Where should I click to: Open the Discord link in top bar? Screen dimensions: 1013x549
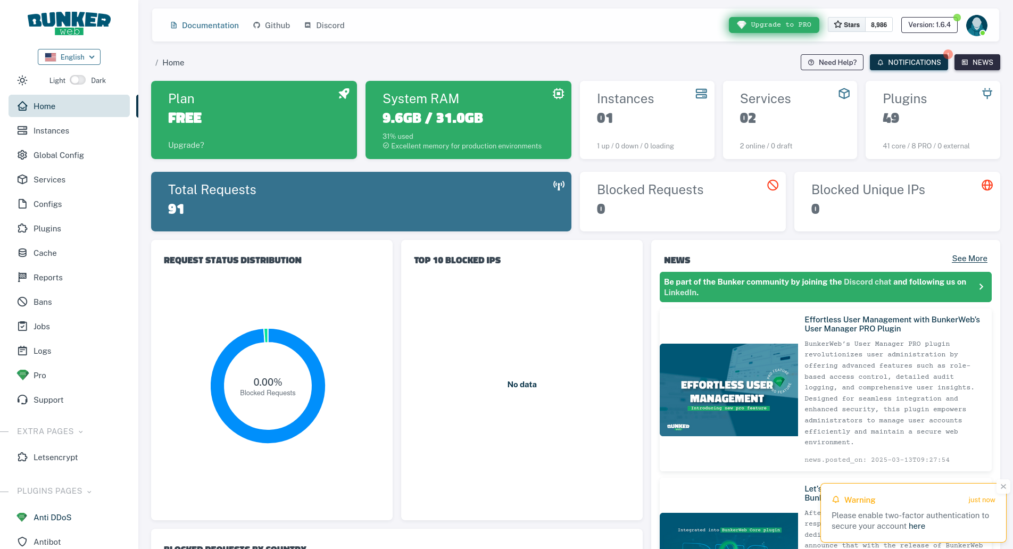tap(324, 25)
